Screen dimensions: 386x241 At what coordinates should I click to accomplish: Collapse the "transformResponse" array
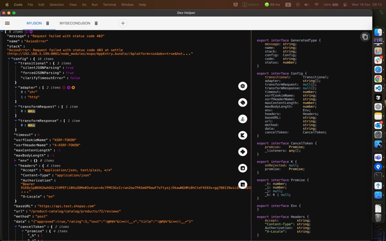click(16, 121)
